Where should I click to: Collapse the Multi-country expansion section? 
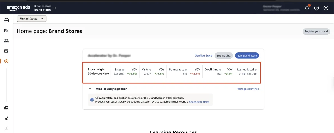[90, 89]
